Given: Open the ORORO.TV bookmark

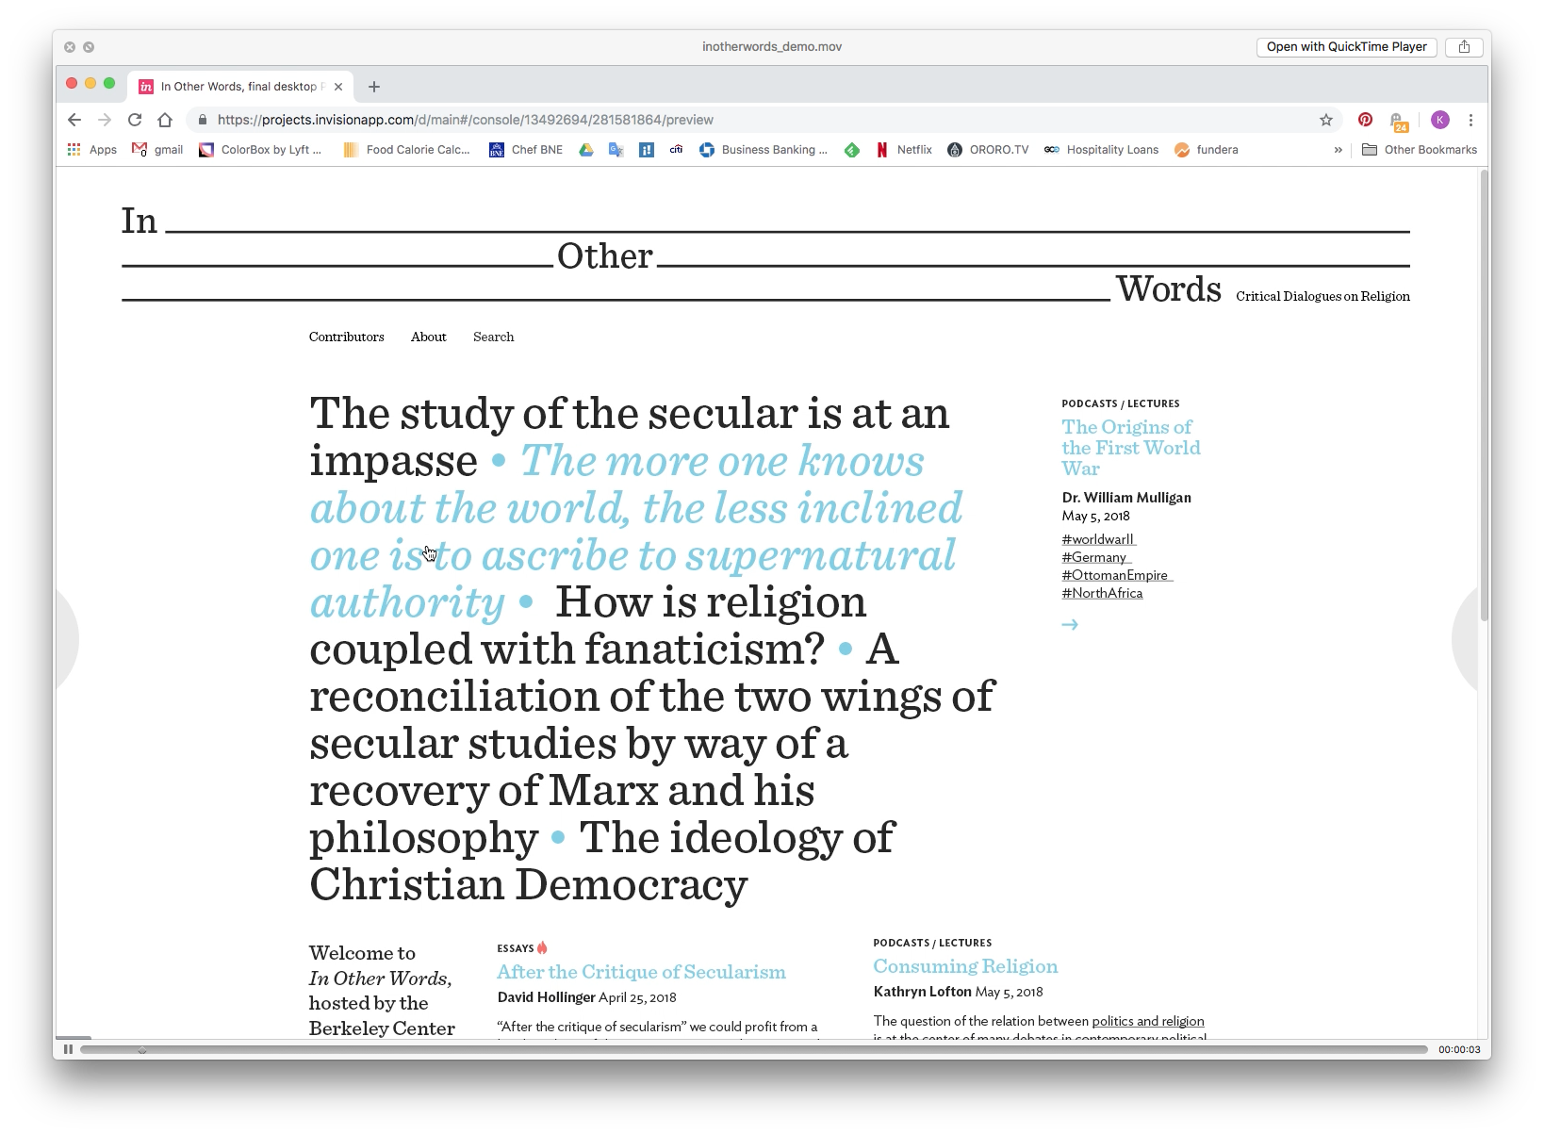Looking at the screenshot, I should click(988, 150).
